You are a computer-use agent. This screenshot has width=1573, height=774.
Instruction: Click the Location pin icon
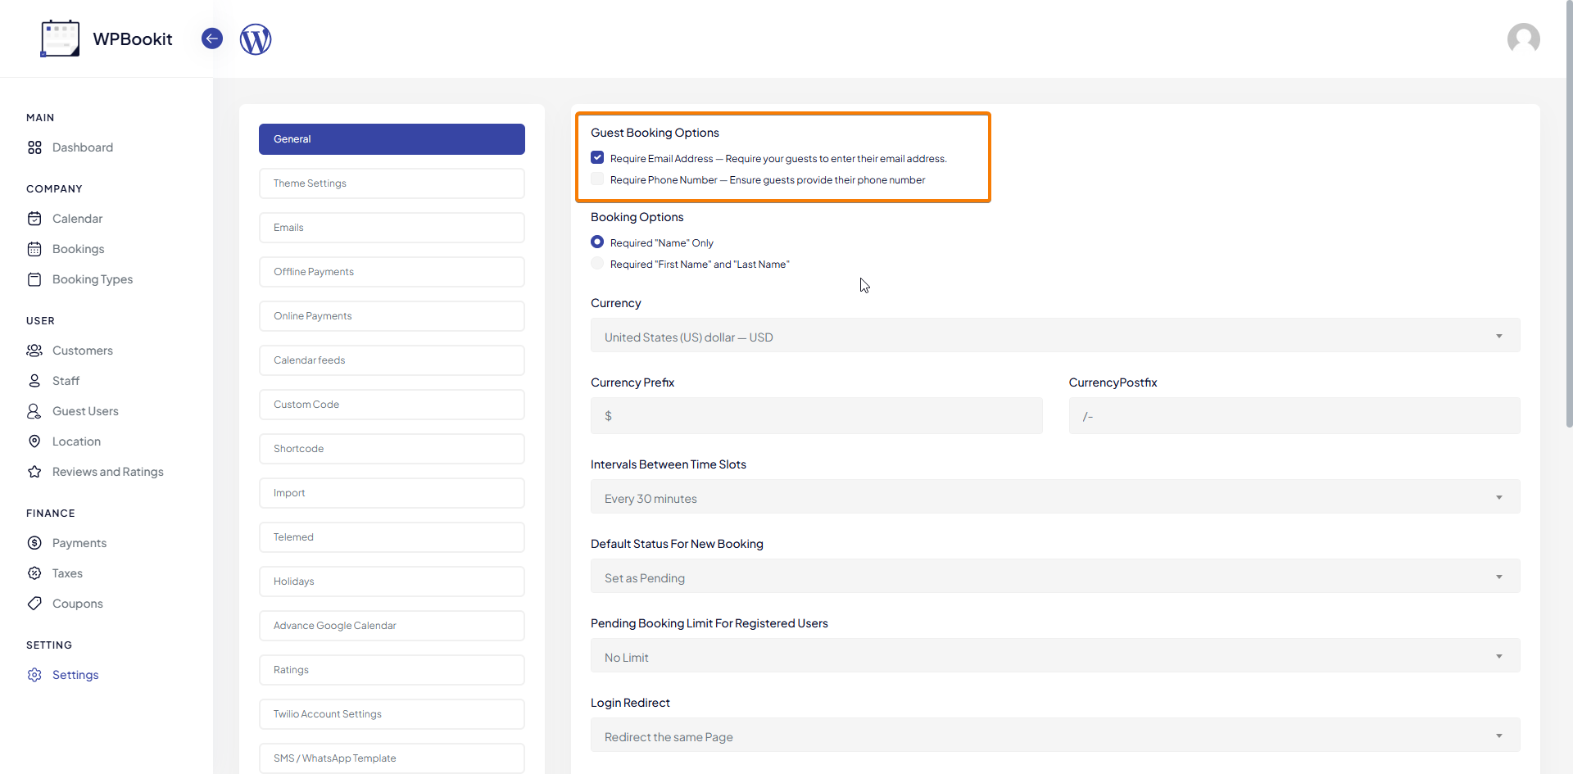pyautogui.click(x=34, y=441)
